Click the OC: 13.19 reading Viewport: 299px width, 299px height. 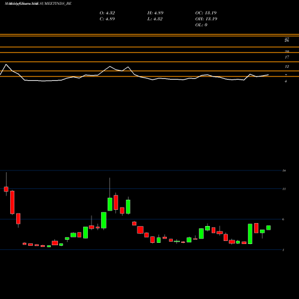point(206,13)
